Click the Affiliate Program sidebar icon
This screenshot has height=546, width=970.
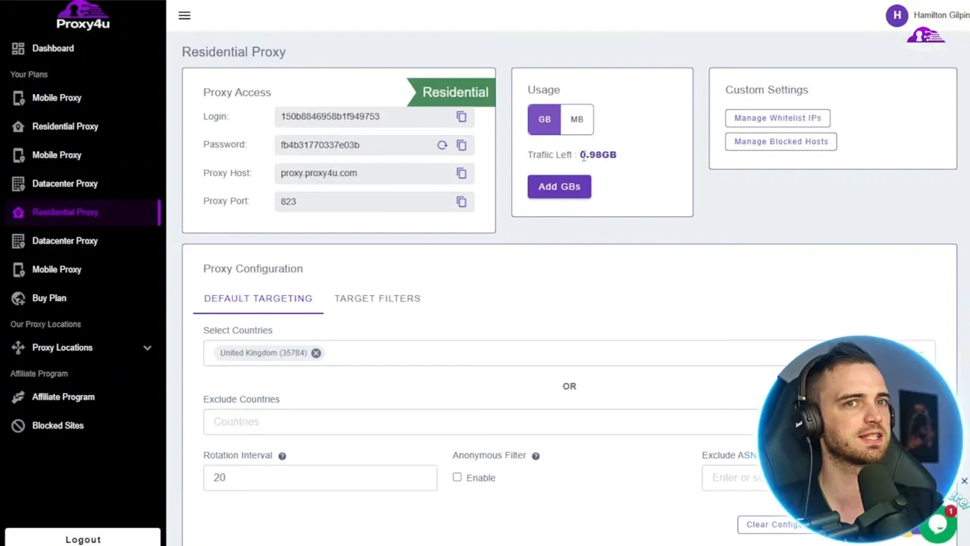pyautogui.click(x=18, y=397)
